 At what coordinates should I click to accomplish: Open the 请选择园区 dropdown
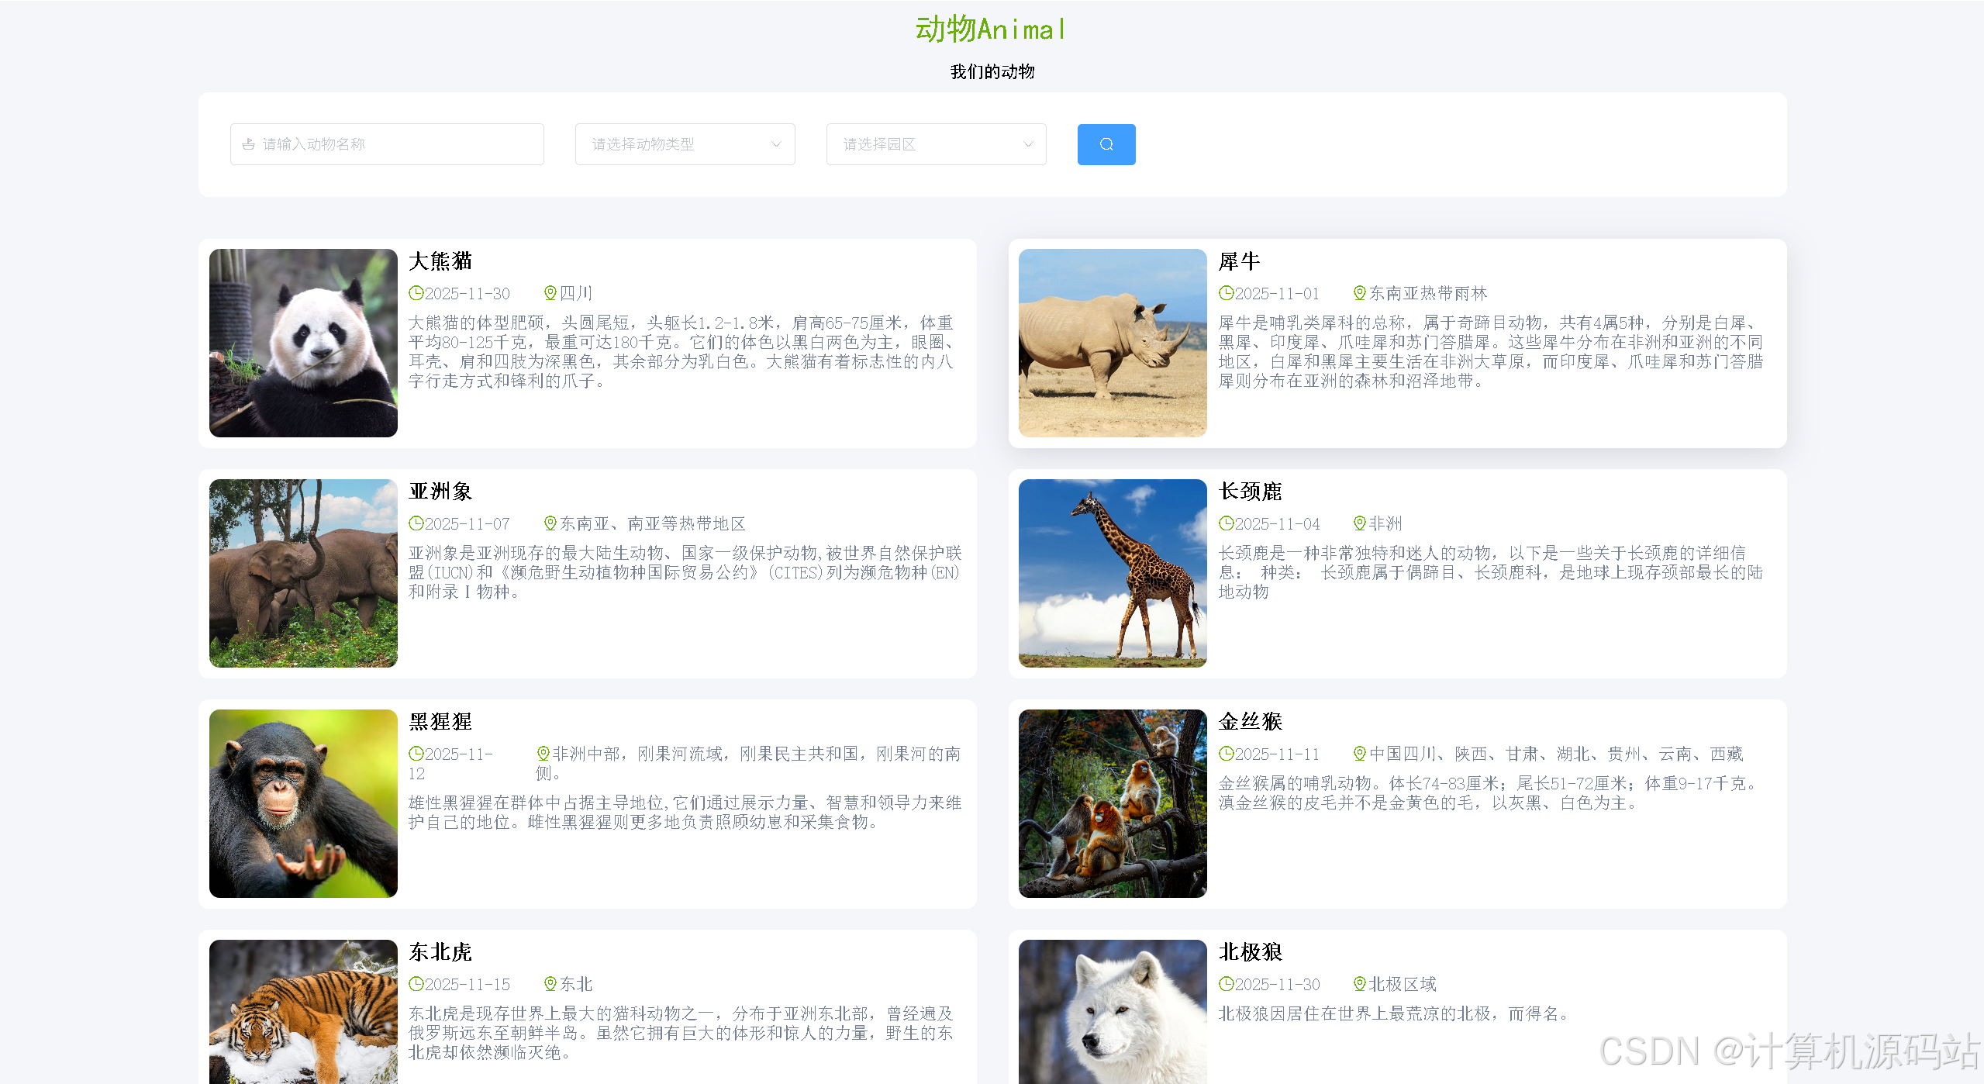click(936, 144)
